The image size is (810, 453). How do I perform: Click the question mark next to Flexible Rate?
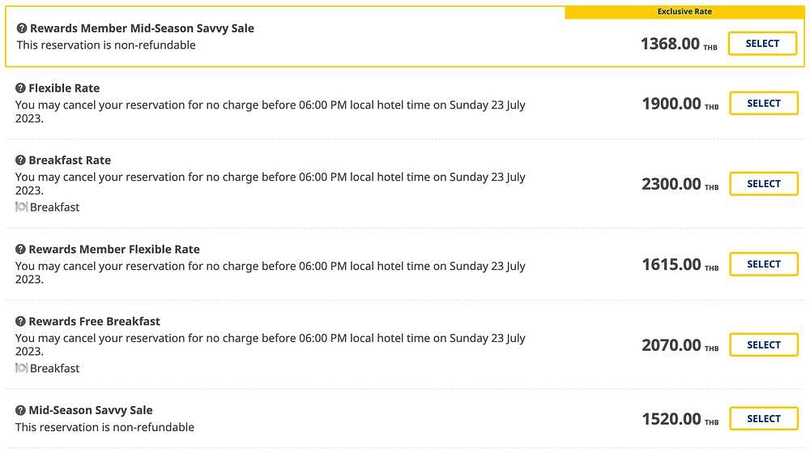coord(21,88)
